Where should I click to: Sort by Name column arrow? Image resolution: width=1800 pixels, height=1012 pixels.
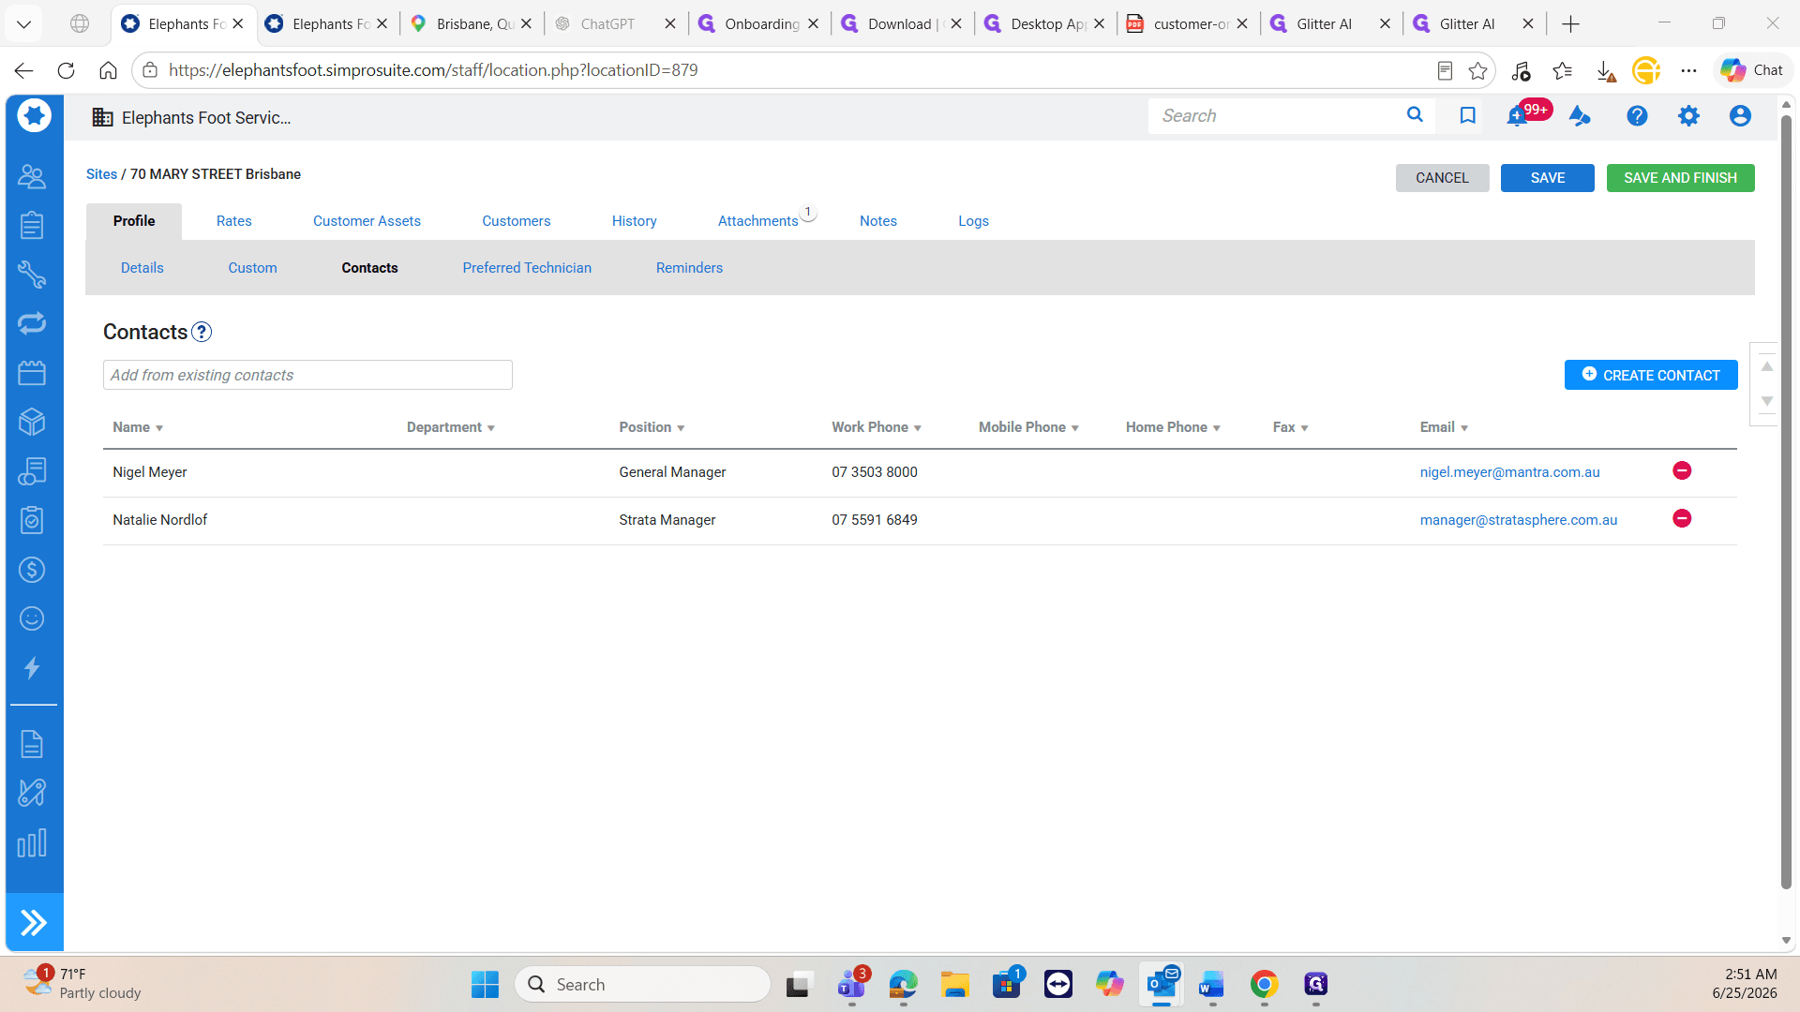[x=159, y=428]
